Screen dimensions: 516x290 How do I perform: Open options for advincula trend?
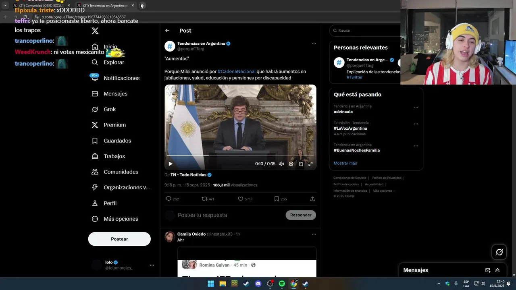416,107
